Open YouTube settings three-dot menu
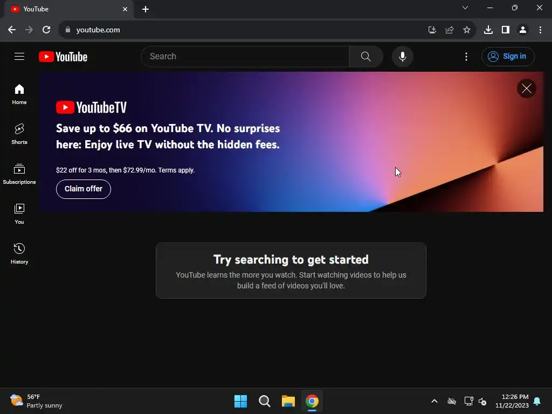This screenshot has width=552, height=414. [x=466, y=56]
